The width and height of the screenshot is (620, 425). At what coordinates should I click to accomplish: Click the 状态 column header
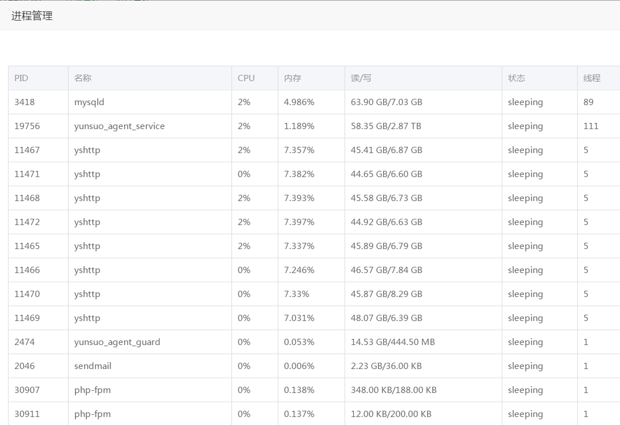(x=517, y=78)
